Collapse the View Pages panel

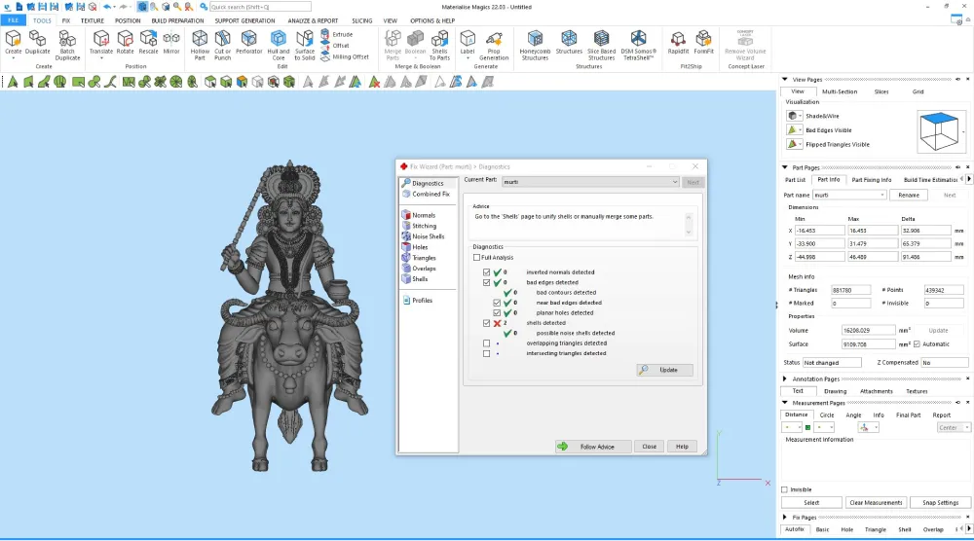pos(785,80)
